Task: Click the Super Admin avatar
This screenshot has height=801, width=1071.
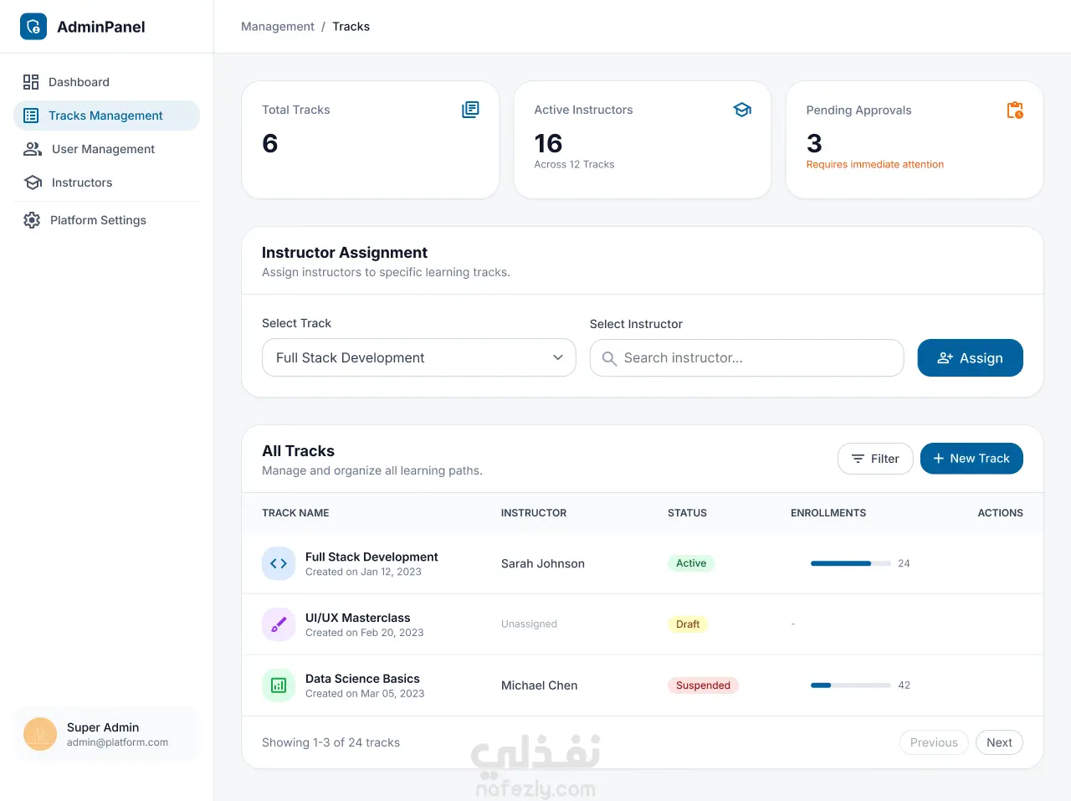Action: (40, 734)
